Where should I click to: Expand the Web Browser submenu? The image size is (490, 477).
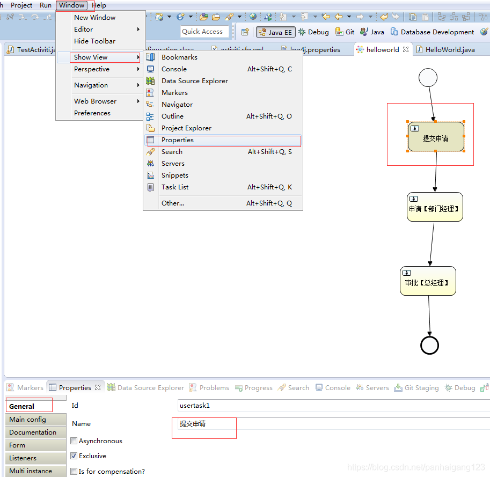pos(95,101)
